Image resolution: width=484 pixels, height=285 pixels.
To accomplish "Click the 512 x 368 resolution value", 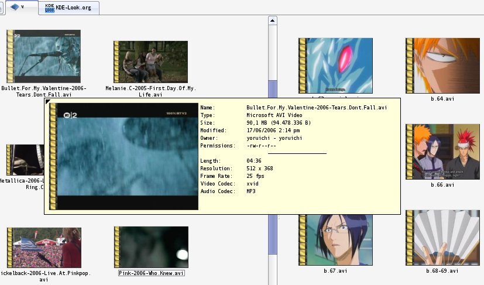I will (x=260, y=169).
